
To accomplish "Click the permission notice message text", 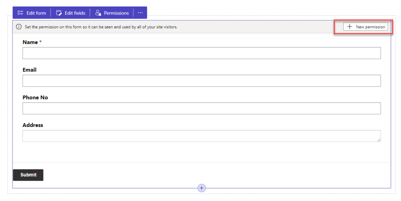I will pos(101,27).
